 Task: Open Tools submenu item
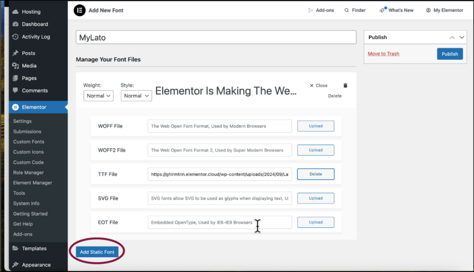(x=19, y=193)
